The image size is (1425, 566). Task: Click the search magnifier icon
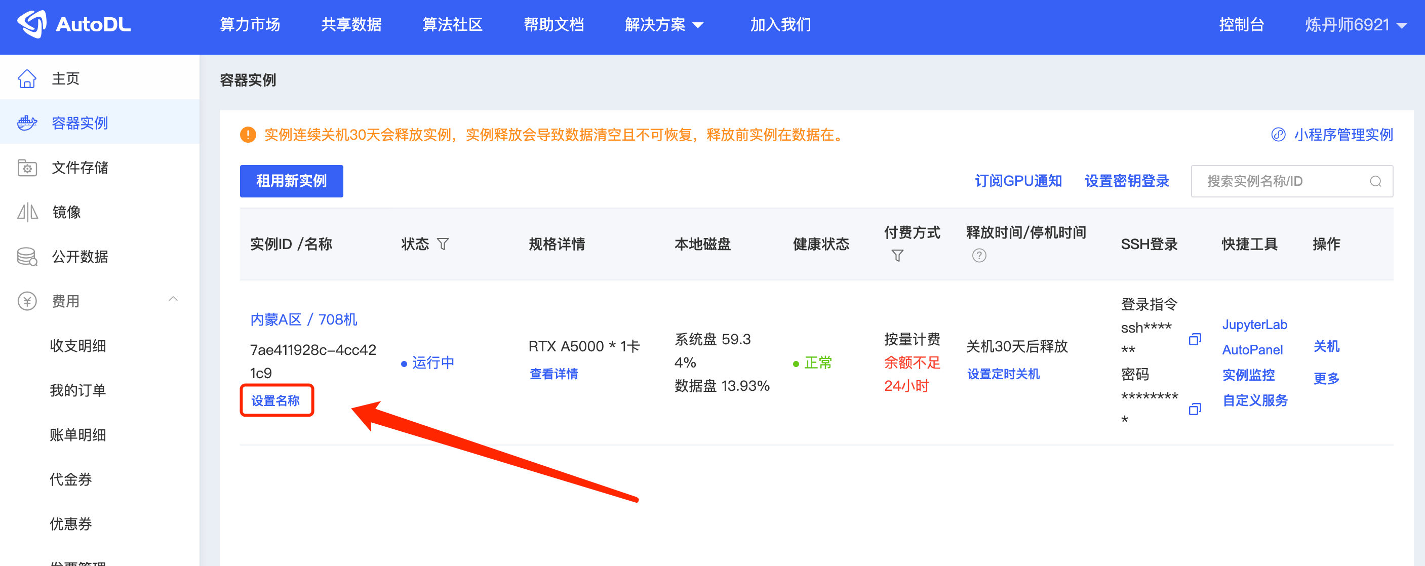1375,181
